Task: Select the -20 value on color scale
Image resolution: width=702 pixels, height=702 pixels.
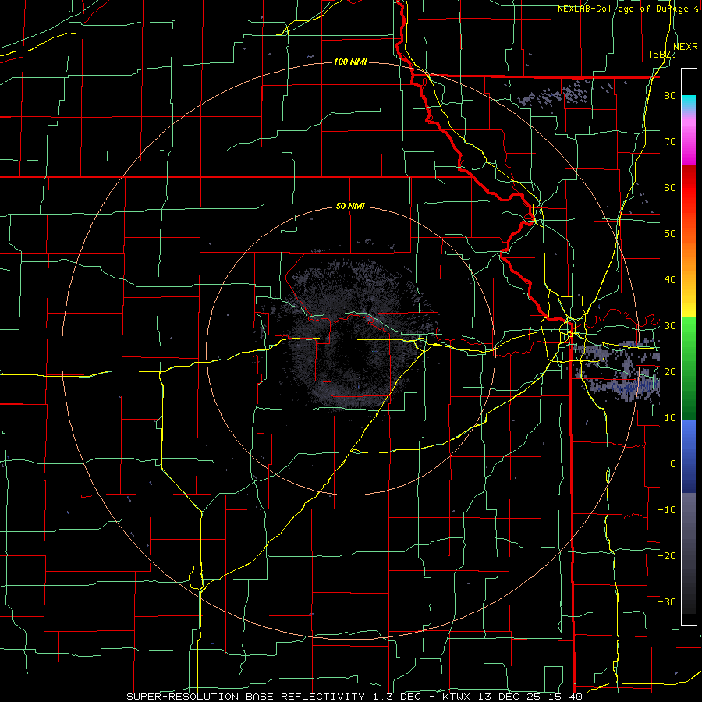Action: [x=667, y=556]
